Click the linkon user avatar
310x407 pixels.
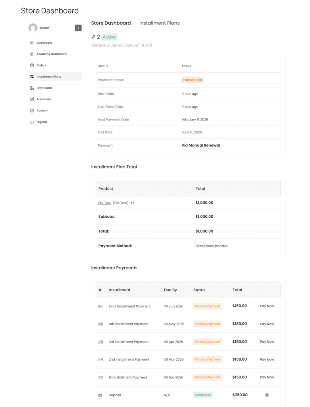(33, 28)
